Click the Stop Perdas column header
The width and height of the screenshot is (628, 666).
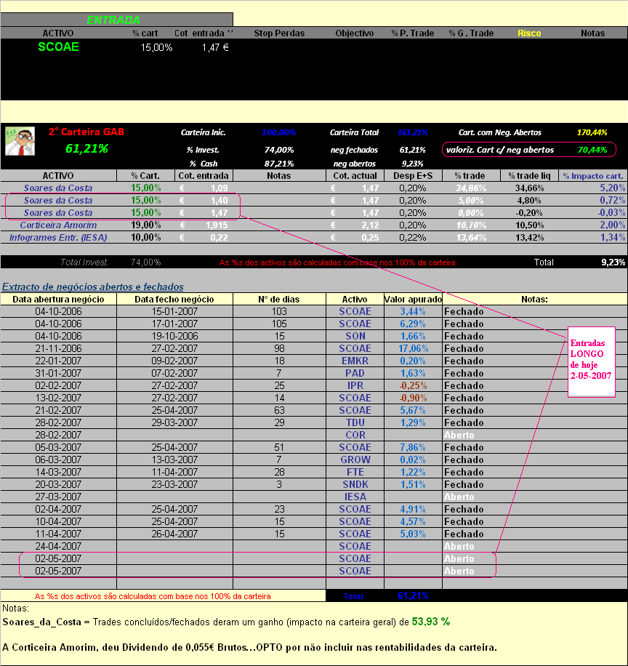coord(279,33)
